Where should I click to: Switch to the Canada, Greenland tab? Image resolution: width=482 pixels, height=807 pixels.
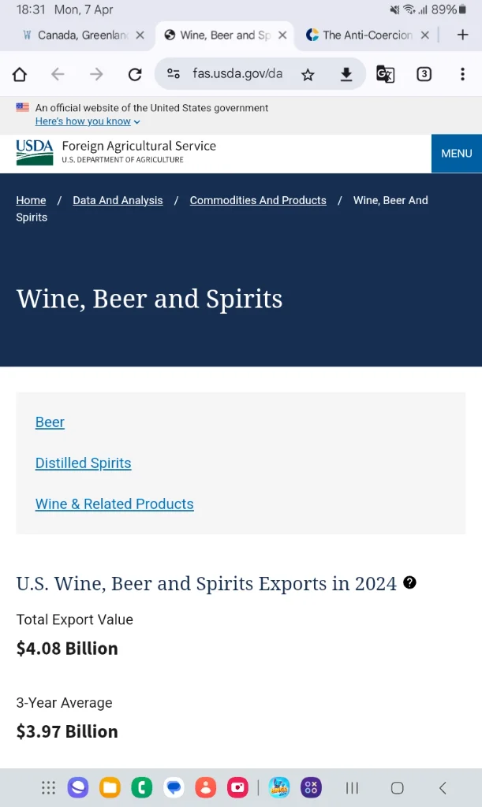coord(79,35)
